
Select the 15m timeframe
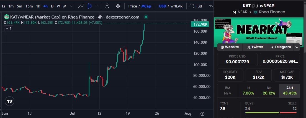point(29,6)
